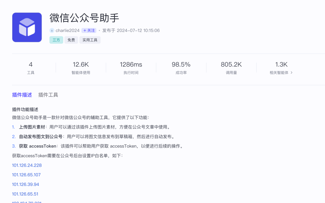Viewport: 325px width, 203px height.
Task: Open the charlie2024 author profile
Action: click(x=67, y=31)
